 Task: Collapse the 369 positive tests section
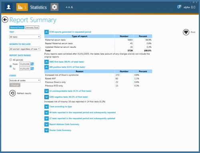[46, 67]
